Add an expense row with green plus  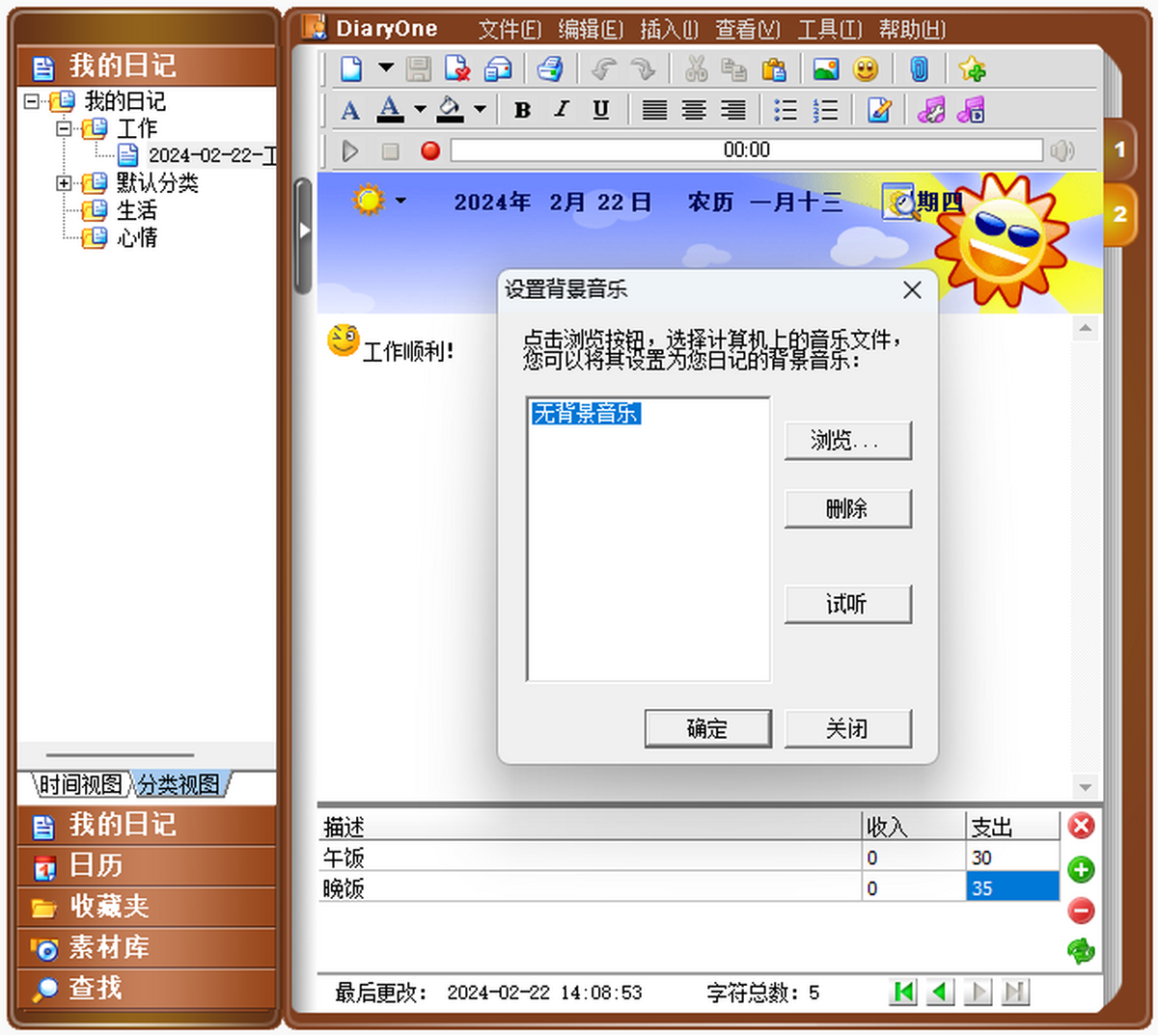[1081, 869]
